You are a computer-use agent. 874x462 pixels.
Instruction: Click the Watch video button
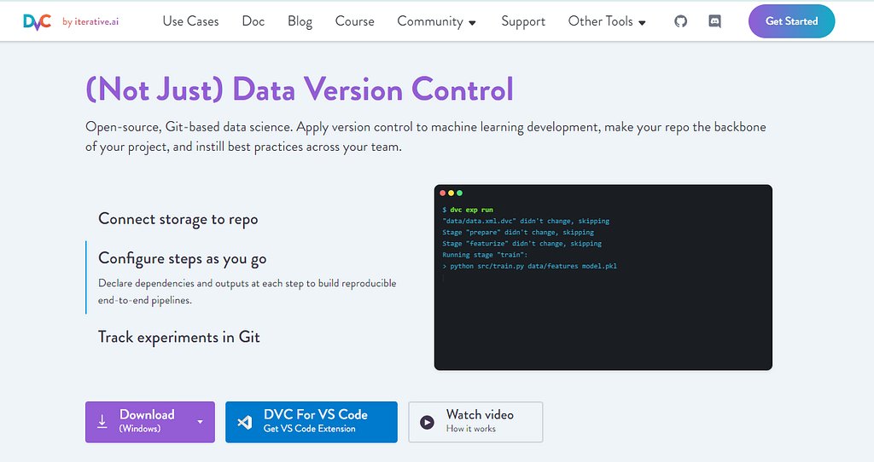coord(475,422)
